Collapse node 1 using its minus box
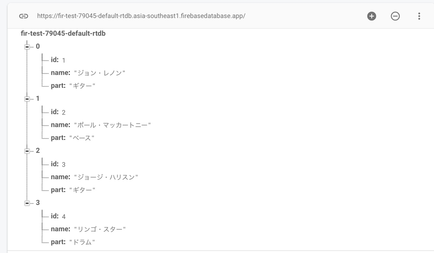Screen dimensions: 434x253 (x=27, y=98)
